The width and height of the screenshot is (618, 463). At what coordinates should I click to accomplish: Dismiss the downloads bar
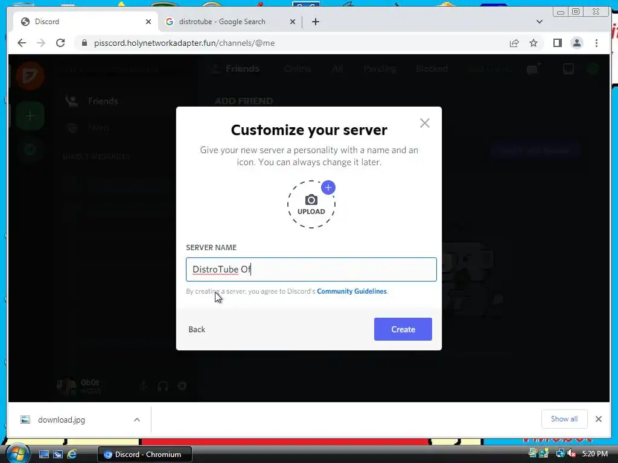[598, 419]
